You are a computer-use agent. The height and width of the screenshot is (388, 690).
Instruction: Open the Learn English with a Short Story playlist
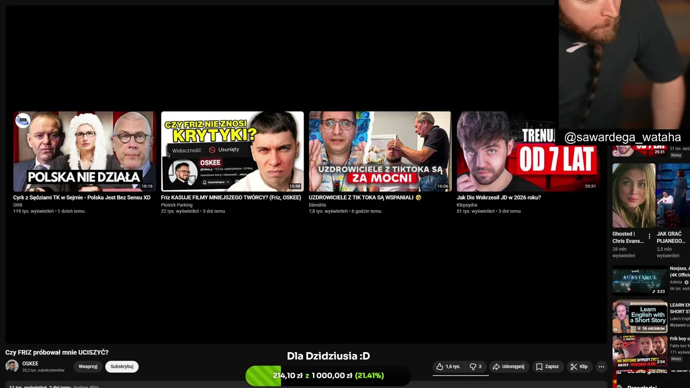pyautogui.click(x=640, y=317)
